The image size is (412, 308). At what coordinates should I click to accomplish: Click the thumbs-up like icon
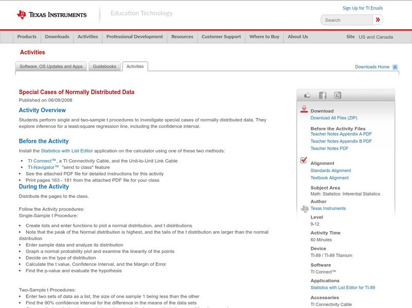click(307, 95)
